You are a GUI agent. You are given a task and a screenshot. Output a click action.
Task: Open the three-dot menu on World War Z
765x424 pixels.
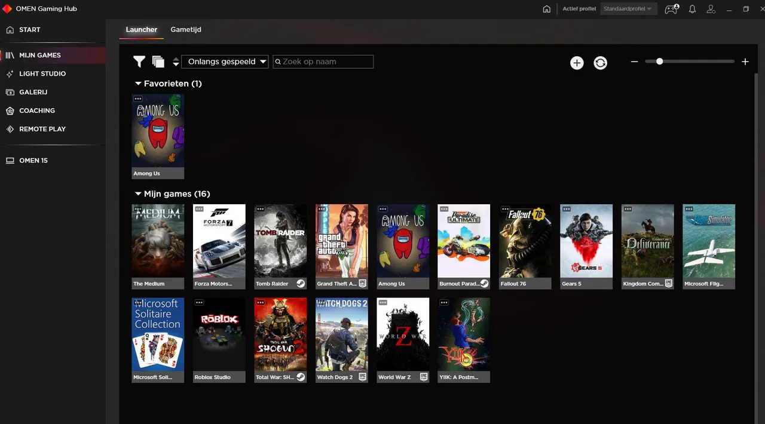pos(382,303)
